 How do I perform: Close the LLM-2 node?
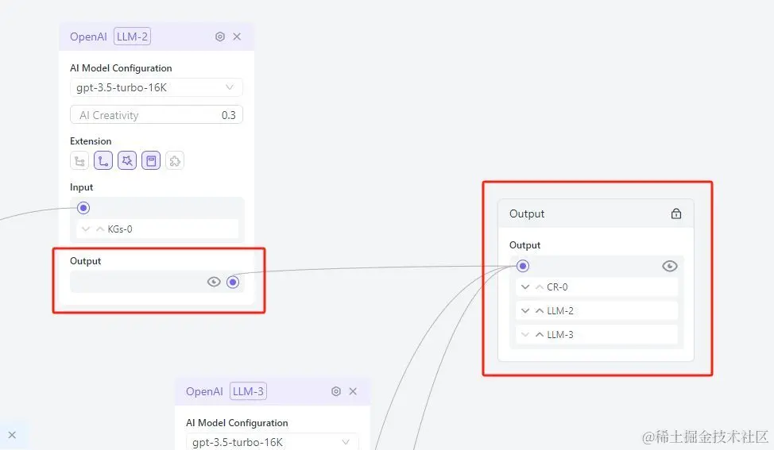pyautogui.click(x=237, y=37)
